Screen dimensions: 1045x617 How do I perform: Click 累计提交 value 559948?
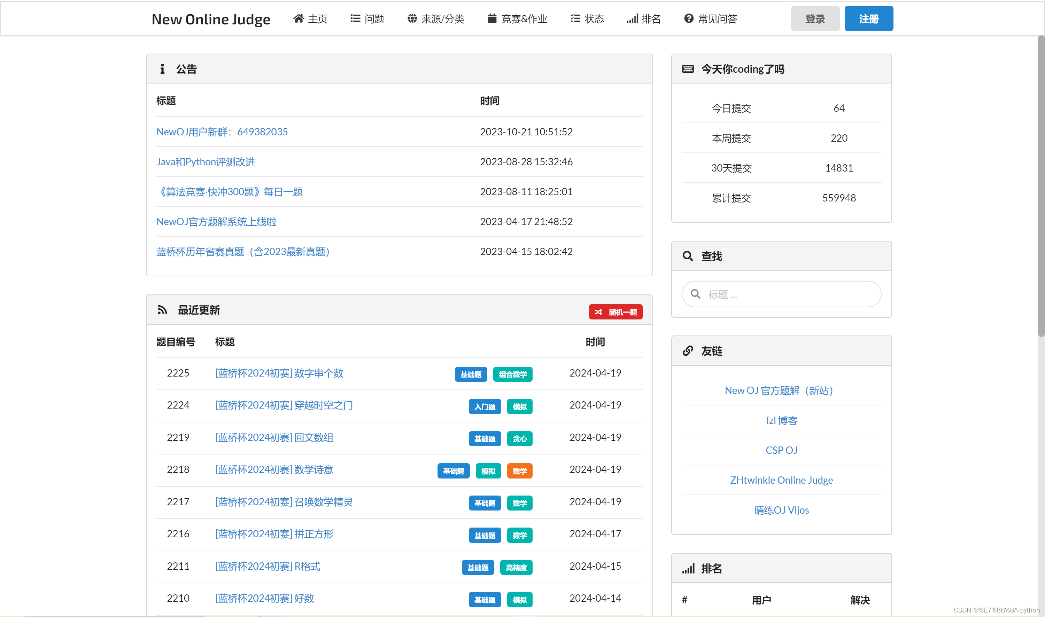click(838, 198)
